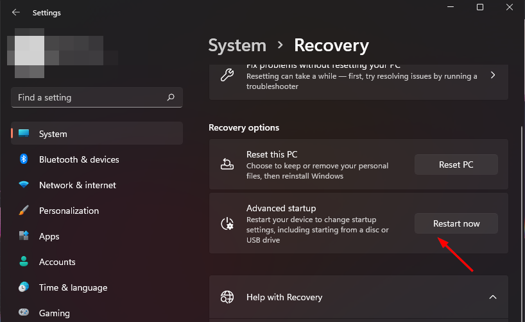Click the Network wifi icon
This screenshot has width=525, height=322.
tap(24, 185)
